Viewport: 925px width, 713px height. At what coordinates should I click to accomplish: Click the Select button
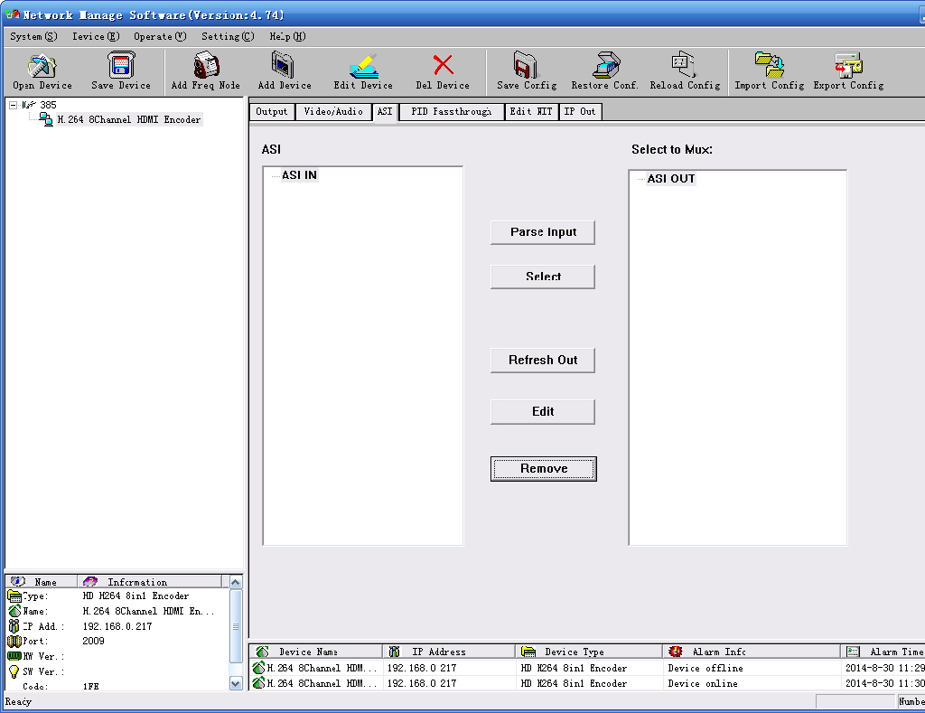[x=543, y=277]
